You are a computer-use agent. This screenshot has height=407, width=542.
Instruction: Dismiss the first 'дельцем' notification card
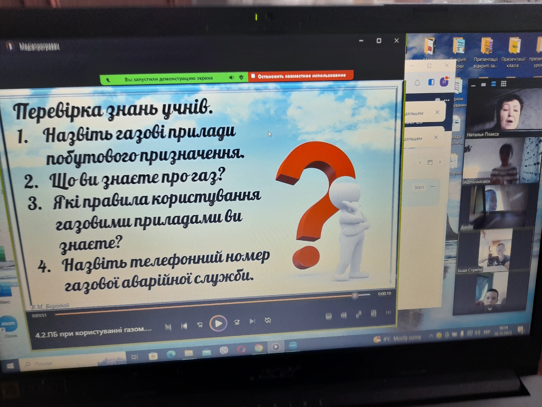[x=437, y=112]
